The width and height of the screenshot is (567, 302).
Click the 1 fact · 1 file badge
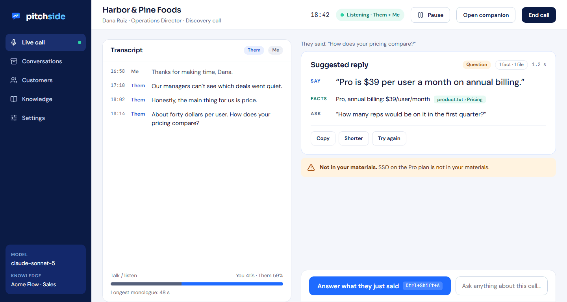511,64
